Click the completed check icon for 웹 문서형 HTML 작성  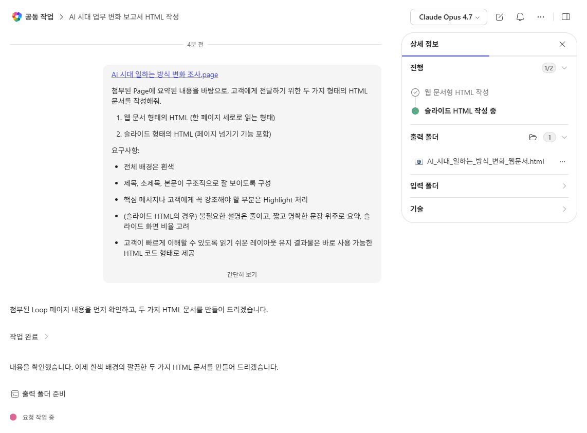(415, 92)
